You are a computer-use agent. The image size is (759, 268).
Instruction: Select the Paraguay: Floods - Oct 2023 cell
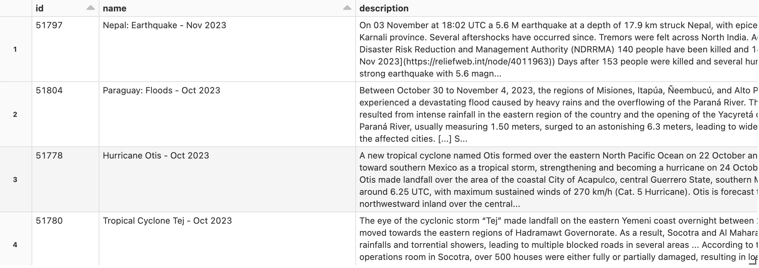161,90
